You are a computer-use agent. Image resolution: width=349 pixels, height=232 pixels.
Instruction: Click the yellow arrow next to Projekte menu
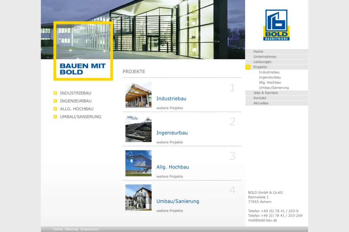pyautogui.click(x=248, y=67)
